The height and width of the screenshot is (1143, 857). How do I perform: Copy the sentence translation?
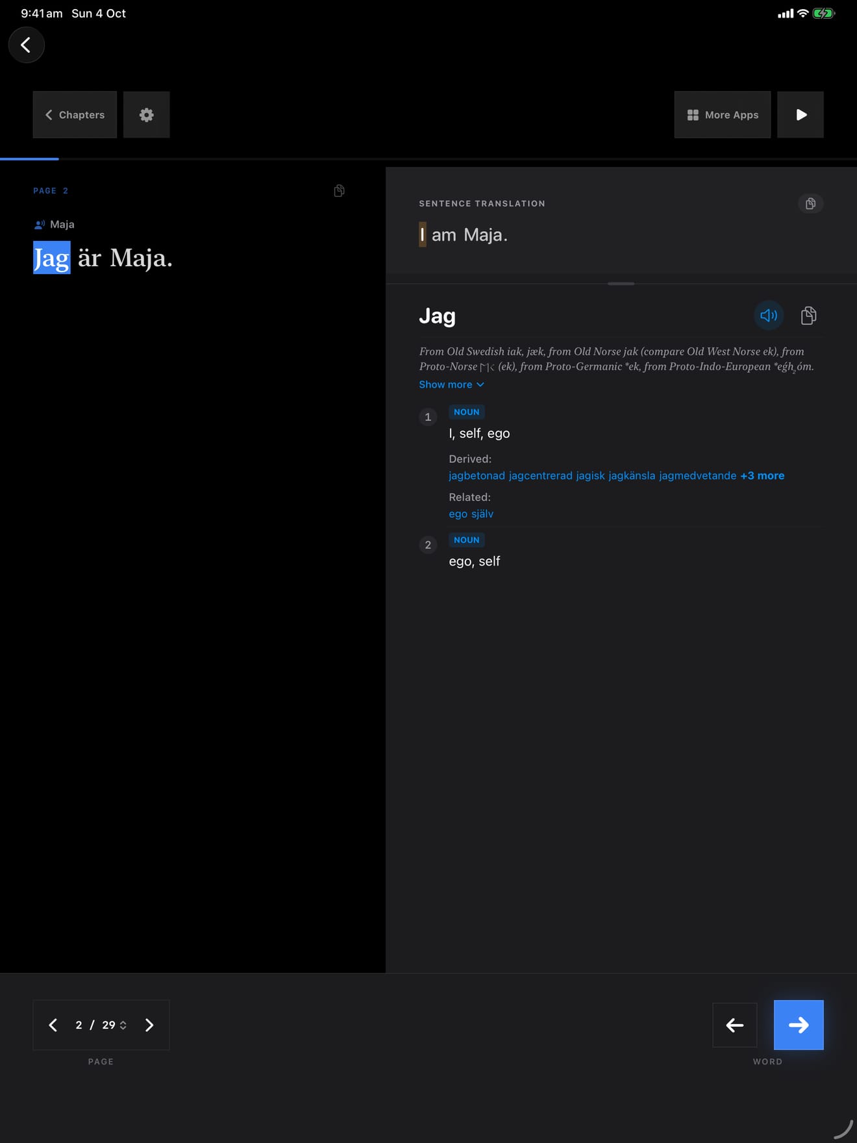[x=810, y=203]
